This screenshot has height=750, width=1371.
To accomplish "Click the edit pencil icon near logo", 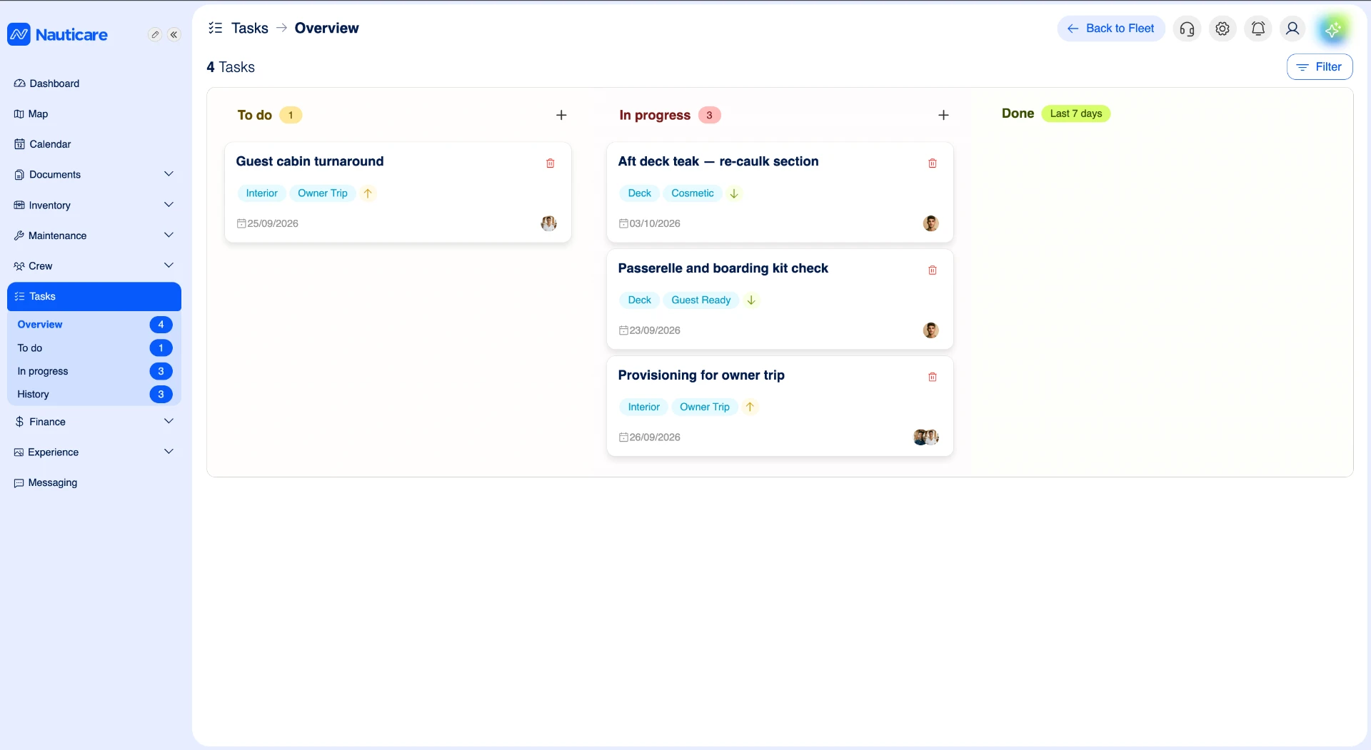I will 155,34.
